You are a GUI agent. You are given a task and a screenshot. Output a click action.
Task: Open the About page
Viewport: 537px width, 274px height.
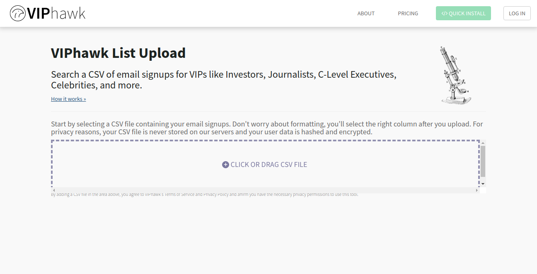[366, 13]
